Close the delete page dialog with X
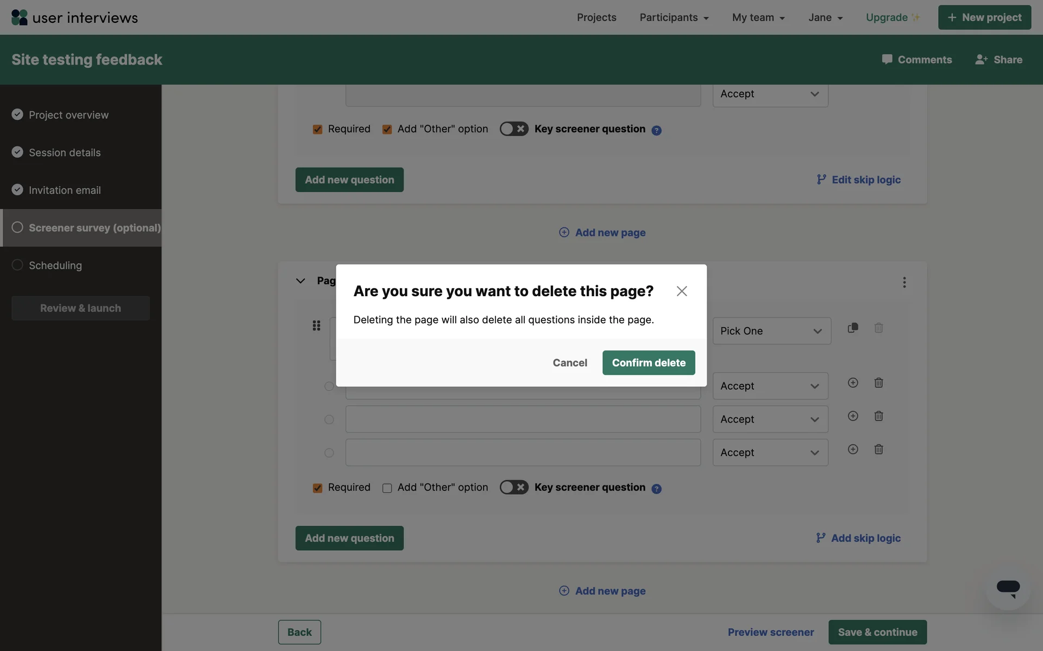This screenshot has width=1043, height=651. pyautogui.click(x=682, y=291)
